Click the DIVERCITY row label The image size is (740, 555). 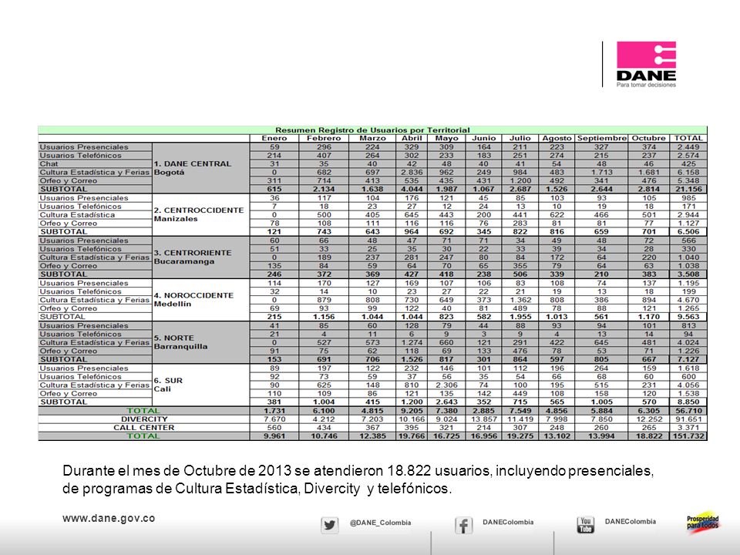point(144,419)
